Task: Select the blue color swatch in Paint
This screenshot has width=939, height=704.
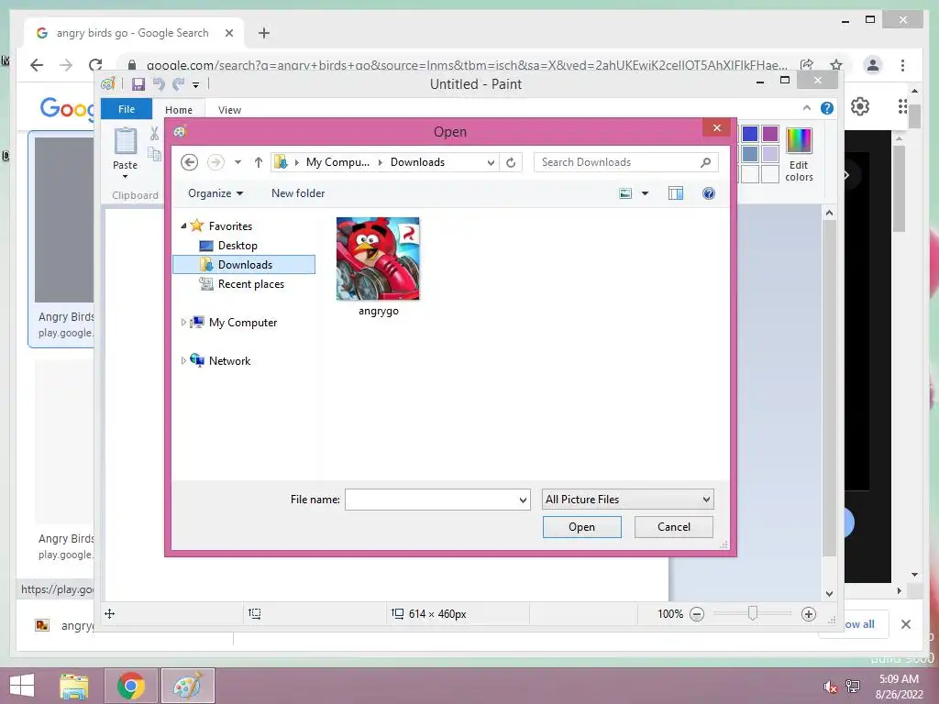Action: pyautogui.click(x=750, y=134)
